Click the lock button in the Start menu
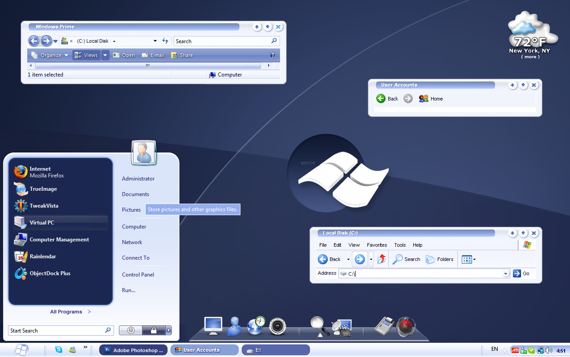The height and width of the screenshot is (357, 570). coord(153,330)
